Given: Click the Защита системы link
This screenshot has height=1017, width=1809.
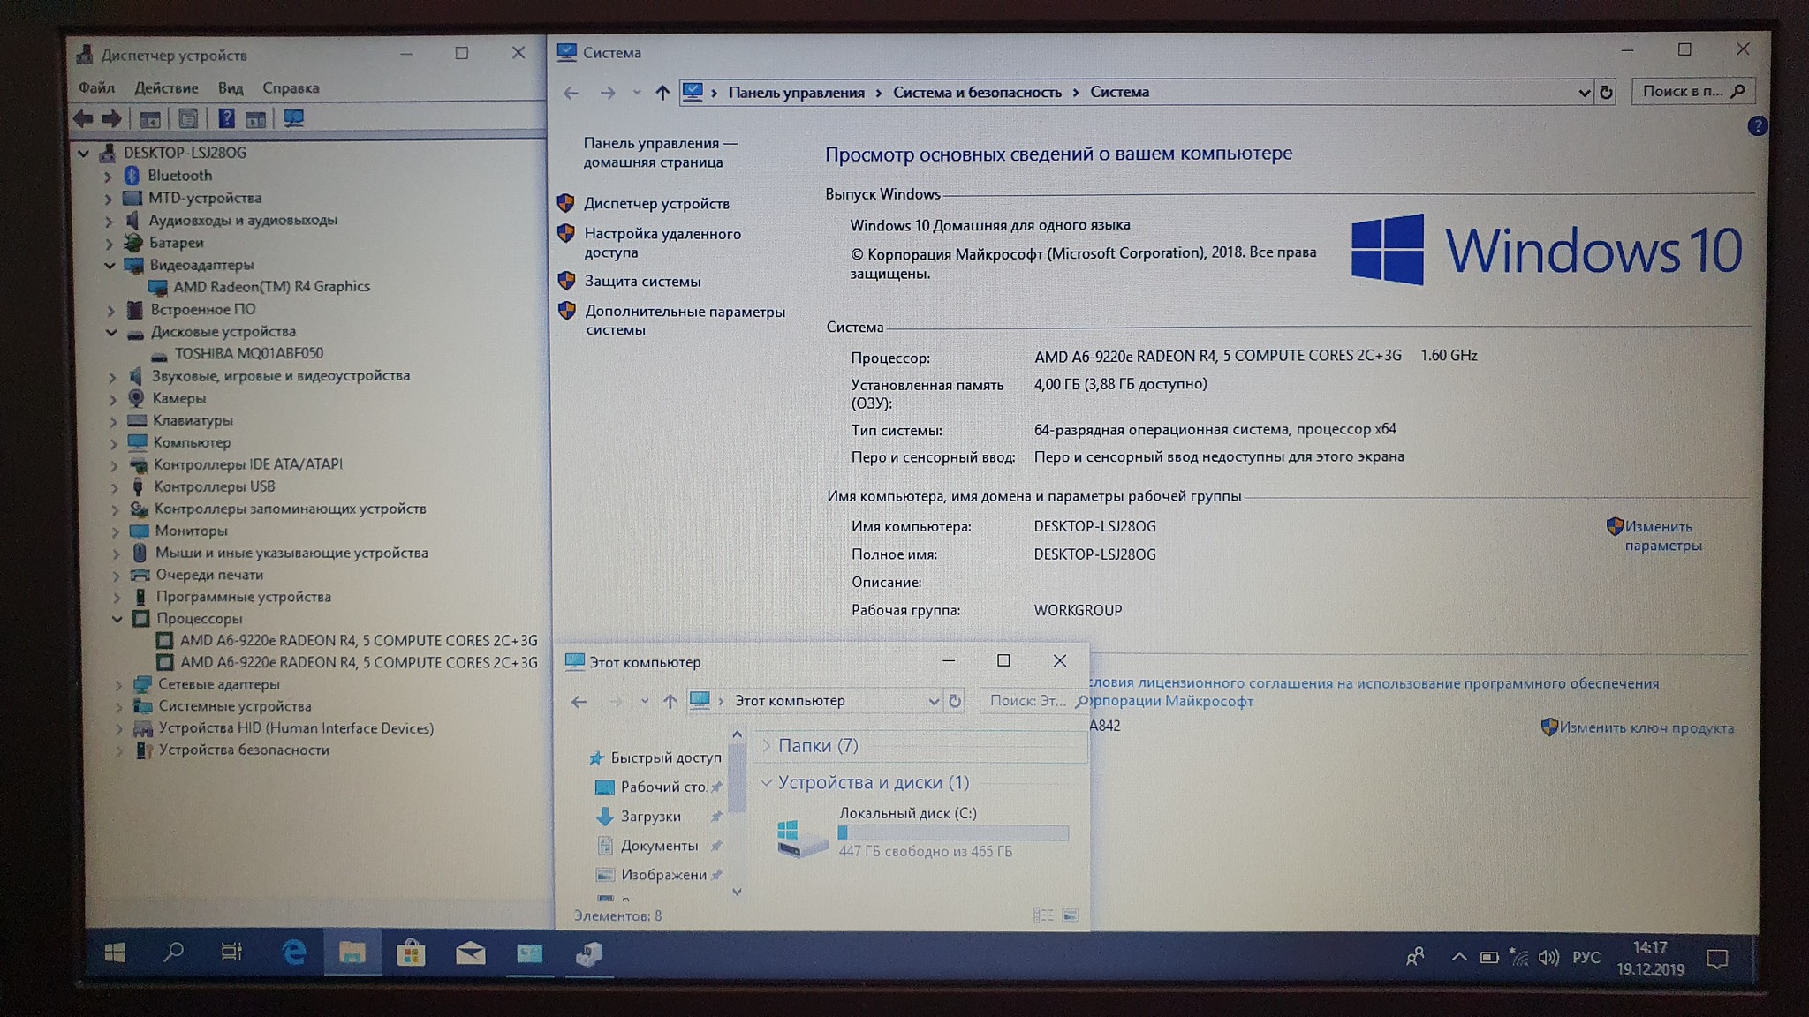Looking at the screenshot, I should (642, 281).
